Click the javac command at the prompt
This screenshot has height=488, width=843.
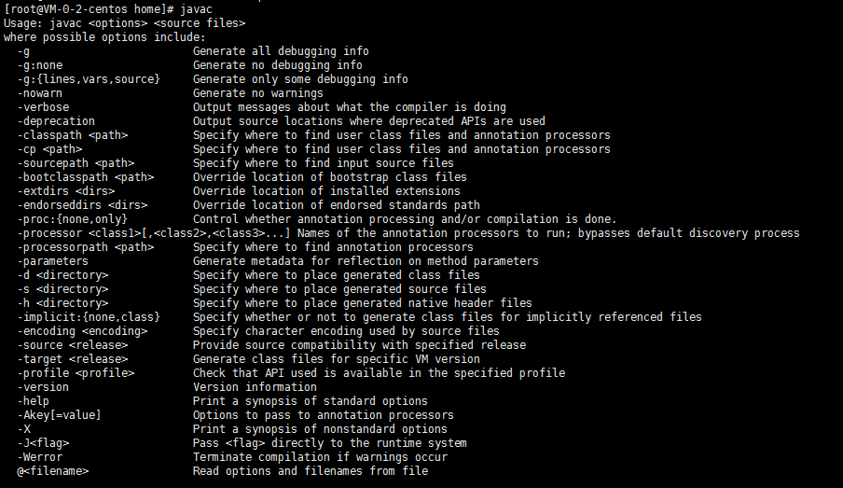click(x=196, y=9)
